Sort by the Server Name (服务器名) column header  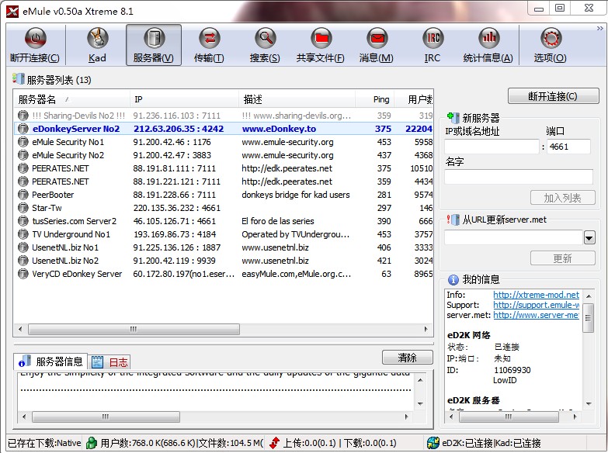click(x=71, y=99)
